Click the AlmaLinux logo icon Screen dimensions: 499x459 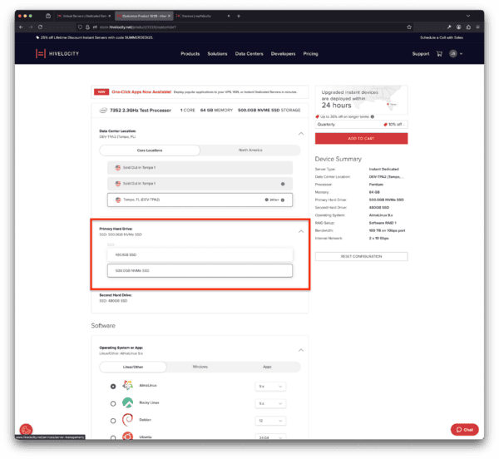pos(128,386)
